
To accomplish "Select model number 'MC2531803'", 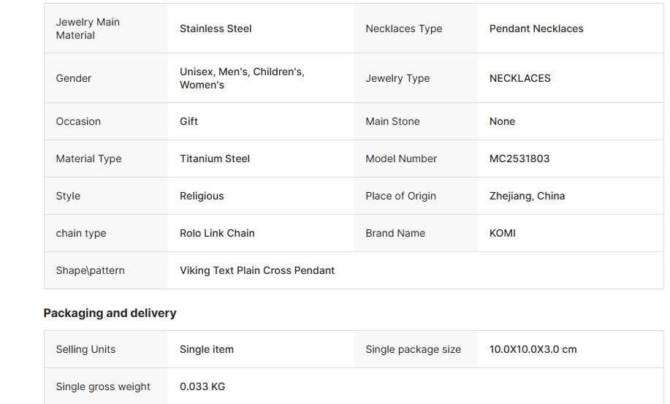I will (519, 159).
